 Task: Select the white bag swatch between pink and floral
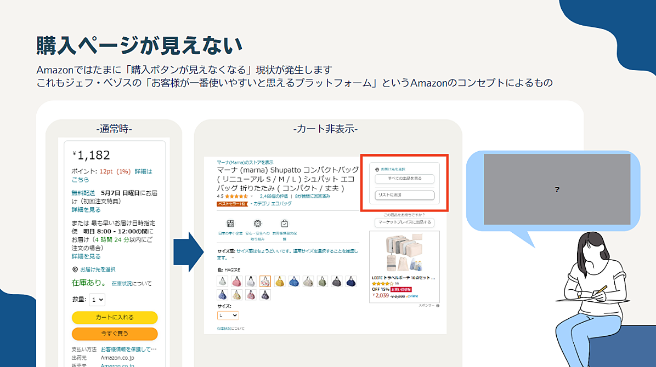pyautogui.click(x=251, y=282)
